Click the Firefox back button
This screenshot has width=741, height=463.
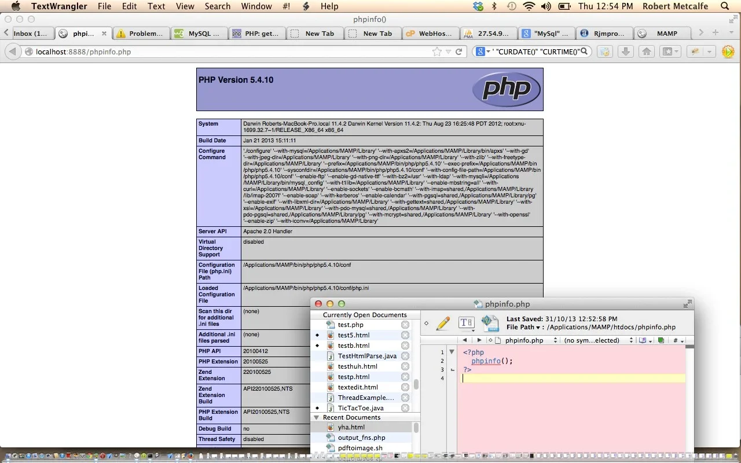tap(12, 52)
